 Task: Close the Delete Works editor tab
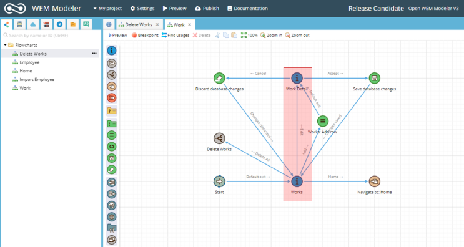157,25
